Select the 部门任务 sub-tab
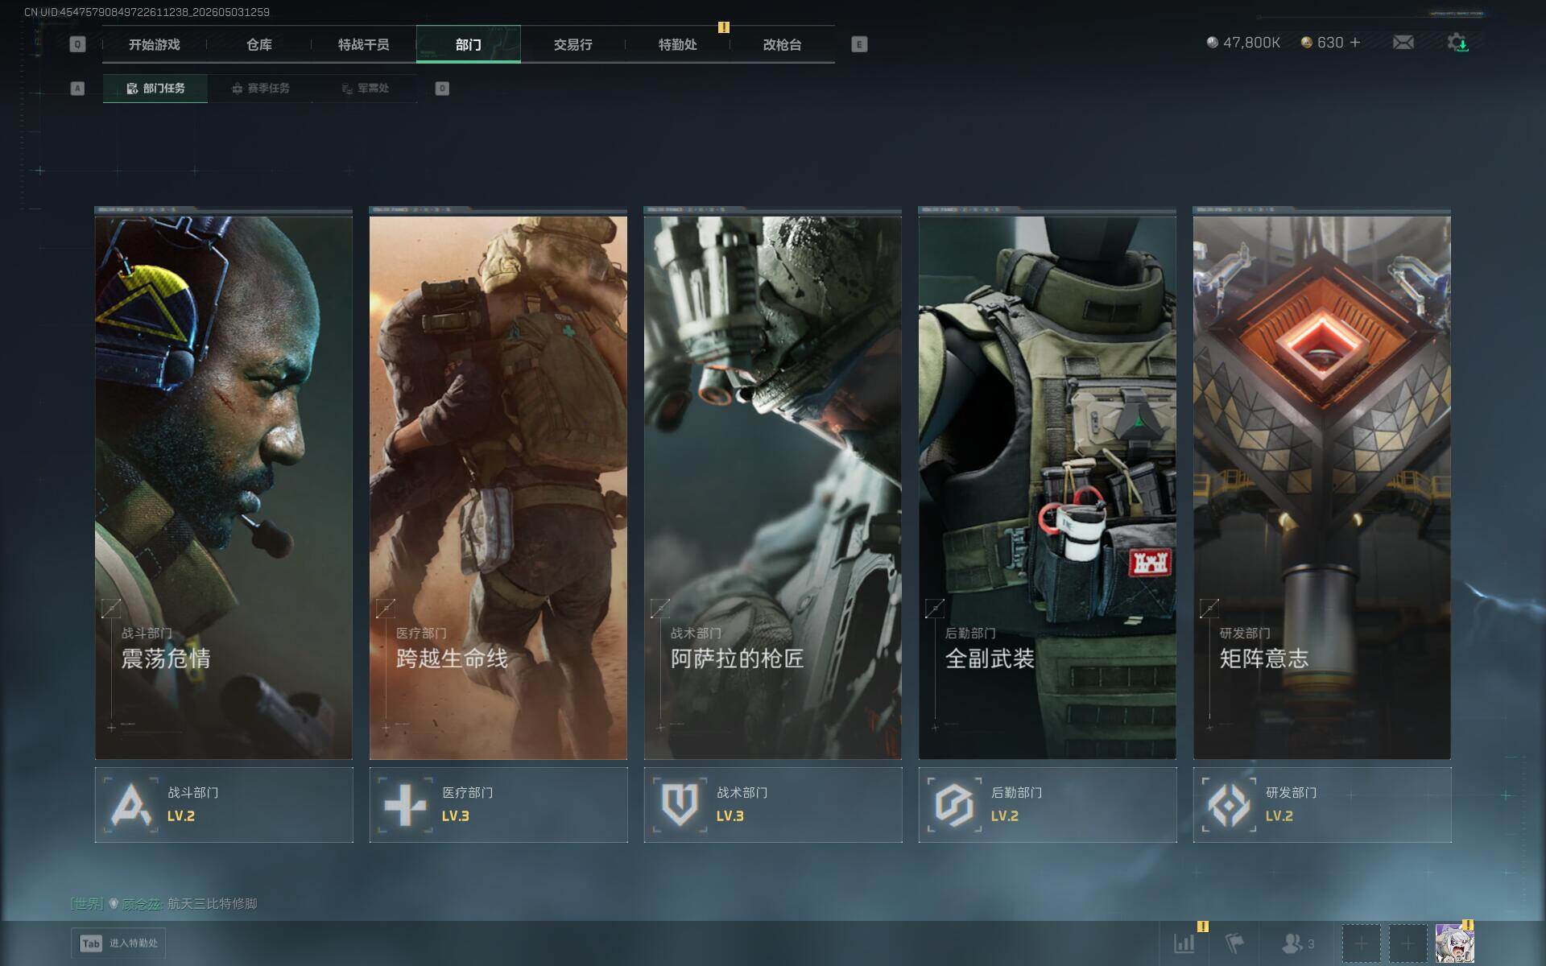1546x966 pixels. 155,89
